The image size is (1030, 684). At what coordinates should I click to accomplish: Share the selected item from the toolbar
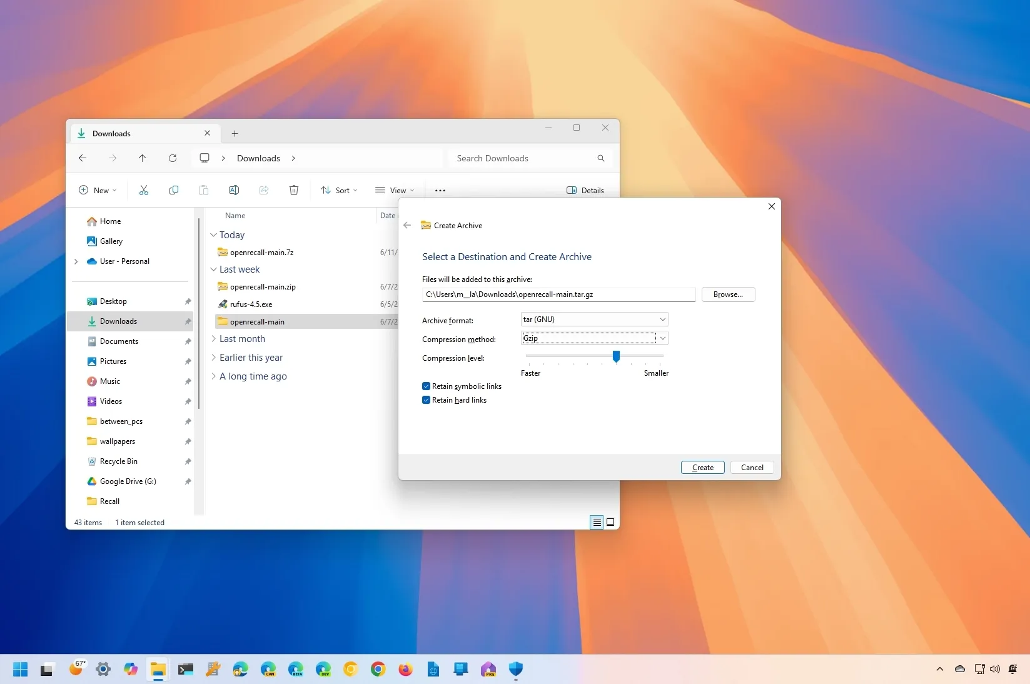[x=263, y=190]
